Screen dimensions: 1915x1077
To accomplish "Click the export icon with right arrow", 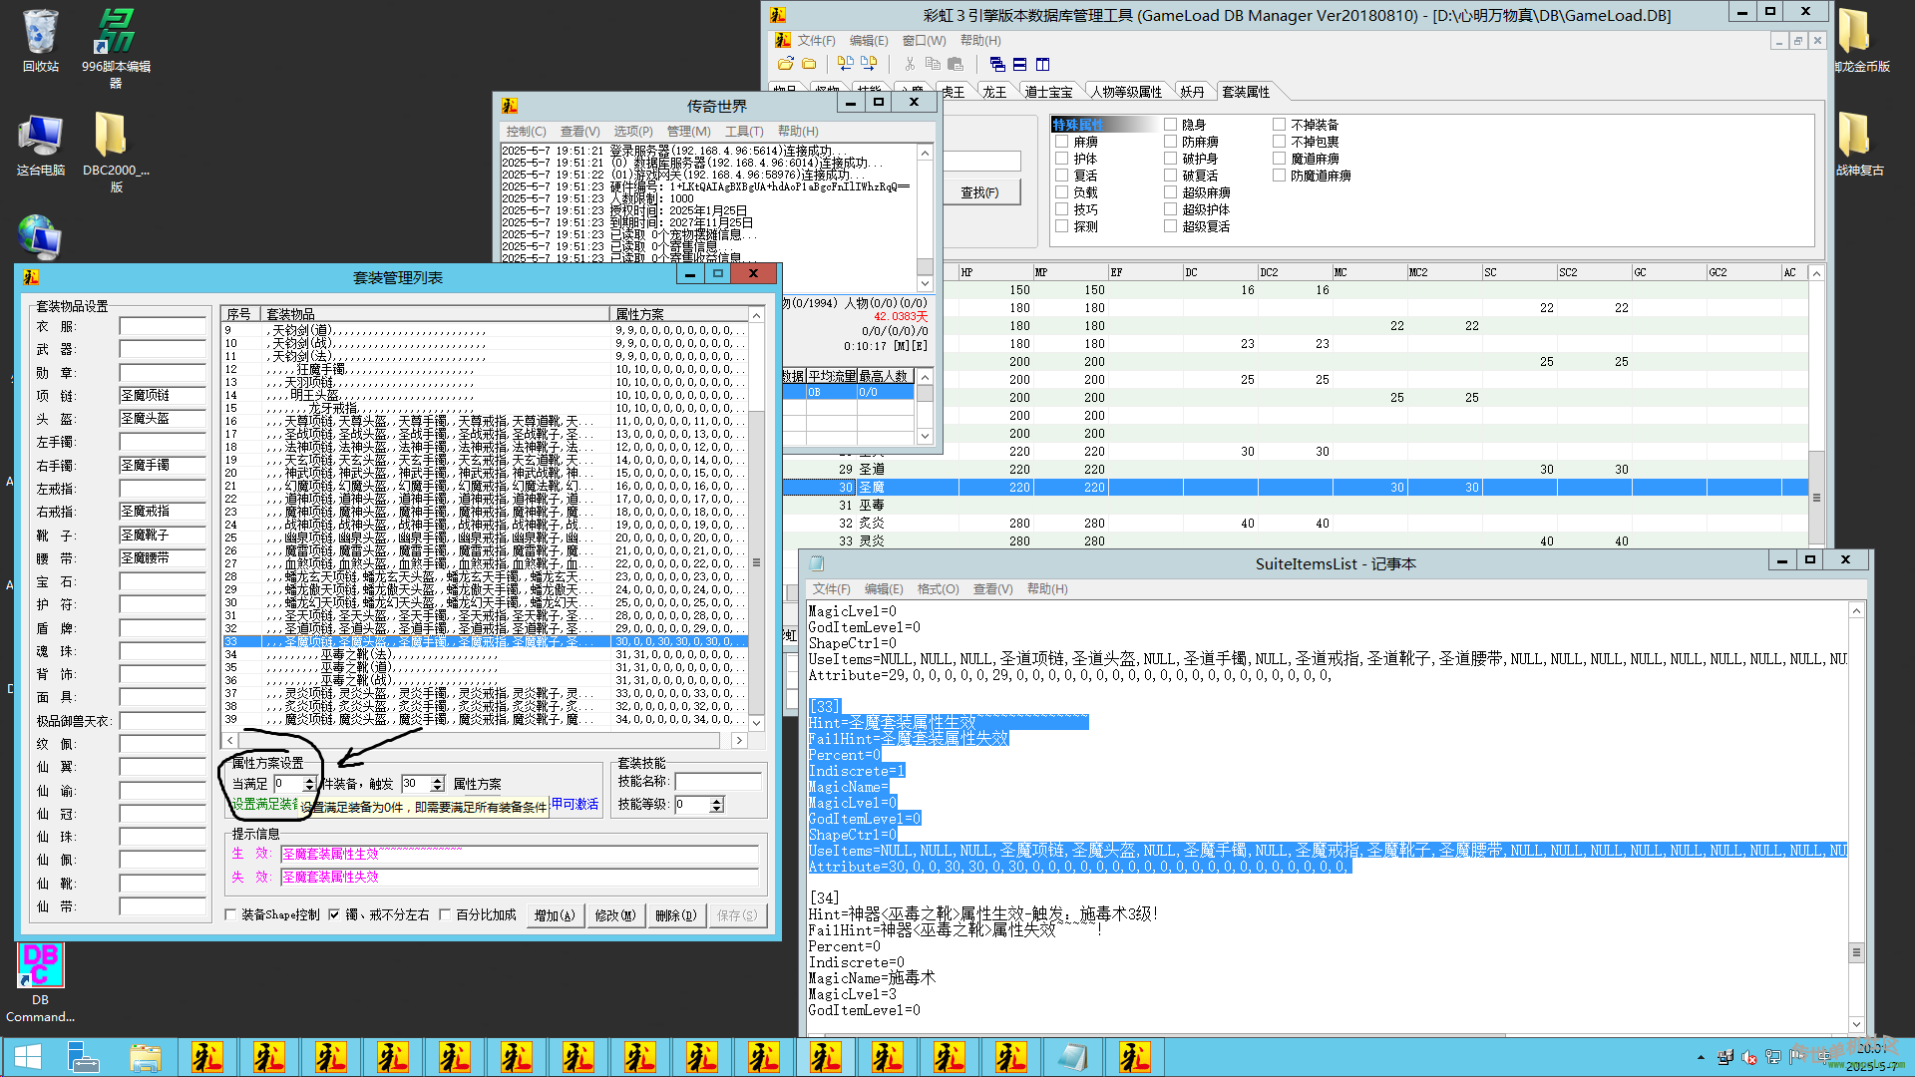I will pyautogui.click(x=869, y=64).
